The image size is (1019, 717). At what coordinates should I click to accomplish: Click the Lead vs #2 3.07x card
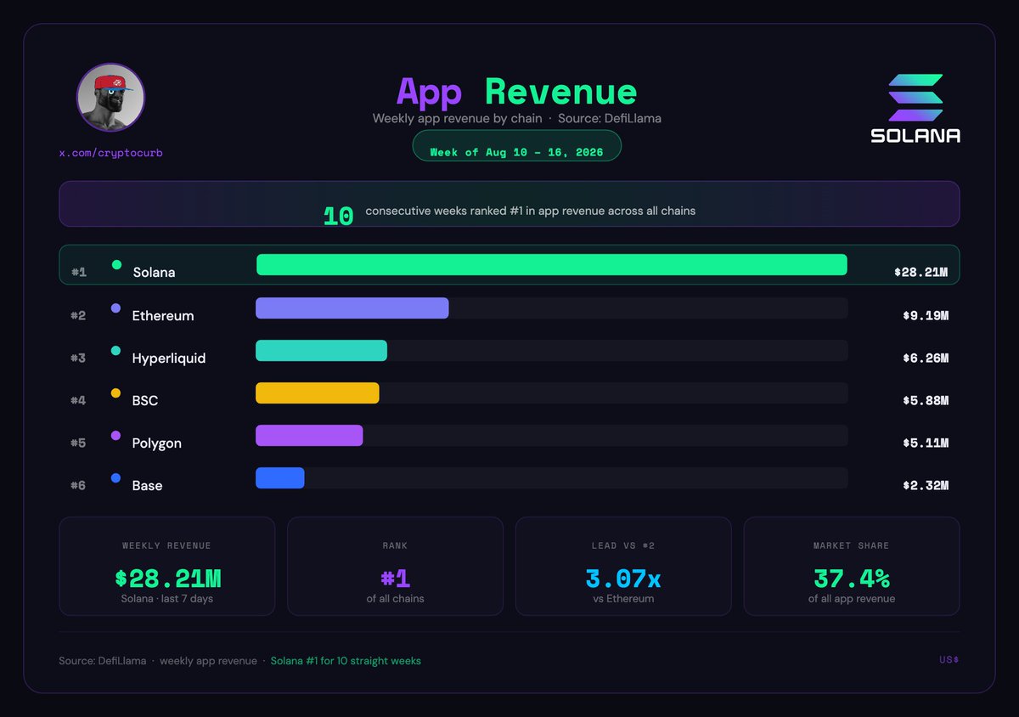(x=623, y=566)
